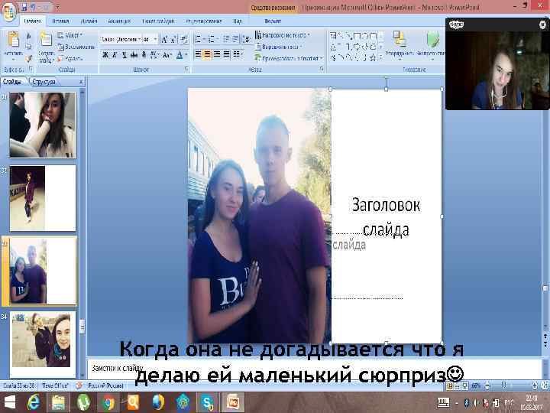This screenshot has width=550, height=413.
Task: Clear all text formatting
Action: [184, 39]
